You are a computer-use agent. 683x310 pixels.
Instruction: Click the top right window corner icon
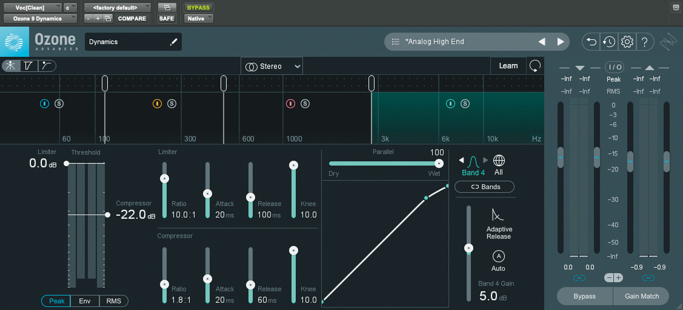click(676, 7)
